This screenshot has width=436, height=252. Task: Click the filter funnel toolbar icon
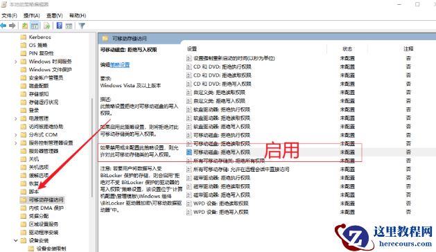pos(82,26)
